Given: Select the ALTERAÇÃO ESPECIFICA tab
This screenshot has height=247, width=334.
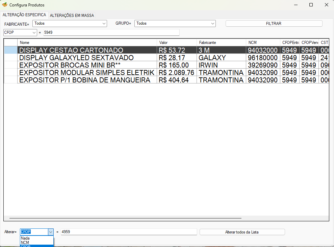Looking at the screenshot, I should 24,15.
